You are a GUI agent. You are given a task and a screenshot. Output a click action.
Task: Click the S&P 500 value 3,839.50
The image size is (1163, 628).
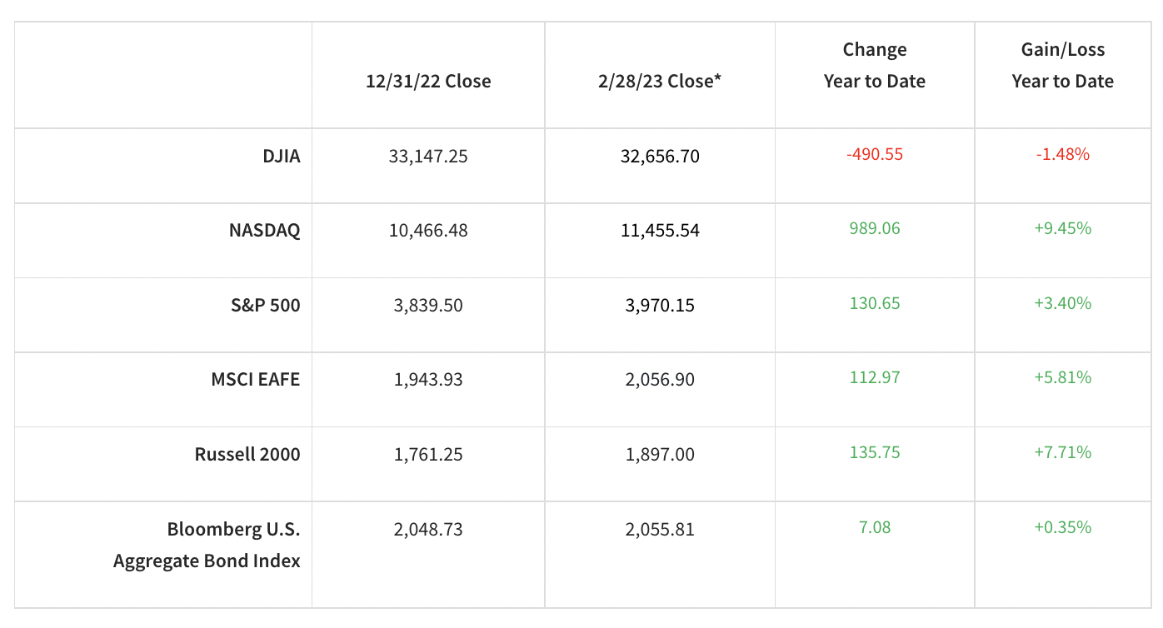[428, 305]
